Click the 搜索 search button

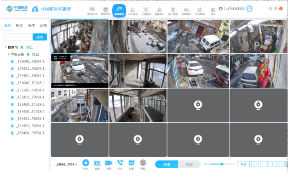[40, 37]
